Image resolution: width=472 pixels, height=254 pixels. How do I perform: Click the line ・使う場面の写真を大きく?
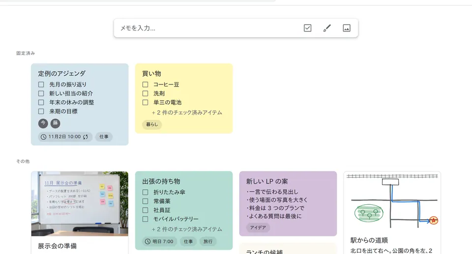277,200
